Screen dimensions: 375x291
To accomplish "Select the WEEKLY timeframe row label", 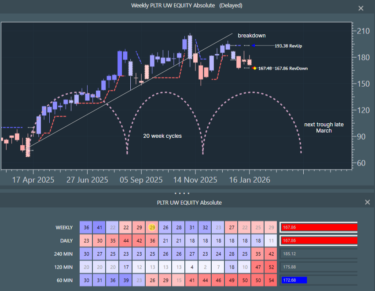I will coord(64,227).
